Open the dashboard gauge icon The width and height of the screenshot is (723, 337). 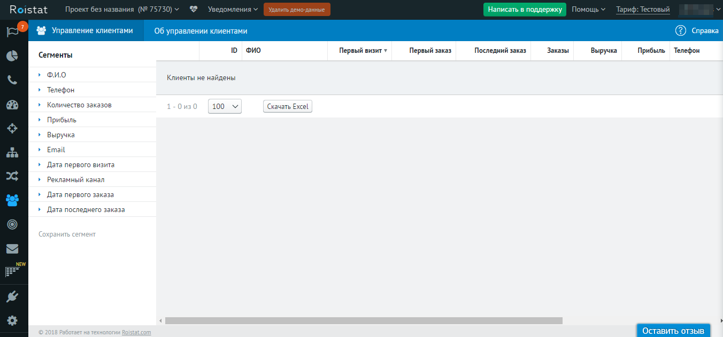12,105
